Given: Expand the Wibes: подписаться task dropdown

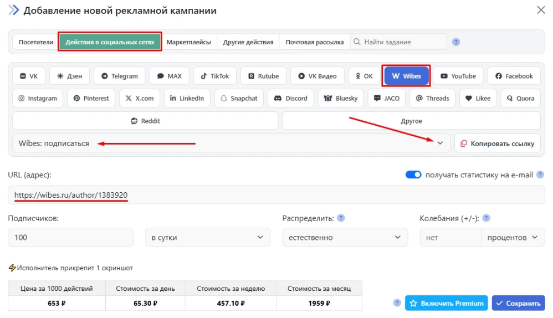Looking at the screenshot, I should pyautogui.click(x=231, y=143).
